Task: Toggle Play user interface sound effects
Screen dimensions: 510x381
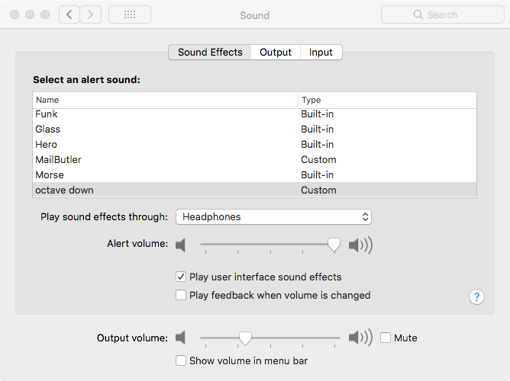Action: (181, 277)
